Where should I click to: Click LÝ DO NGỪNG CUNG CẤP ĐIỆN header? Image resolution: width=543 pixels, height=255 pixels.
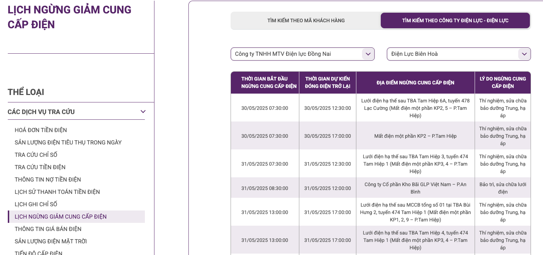(x=503, y=82)
